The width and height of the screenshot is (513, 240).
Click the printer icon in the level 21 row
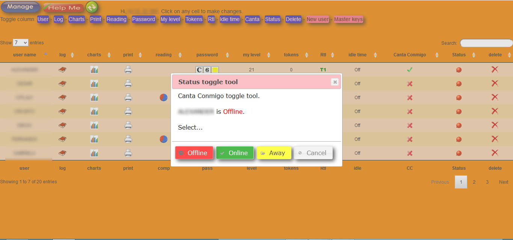tap(128, 69)
